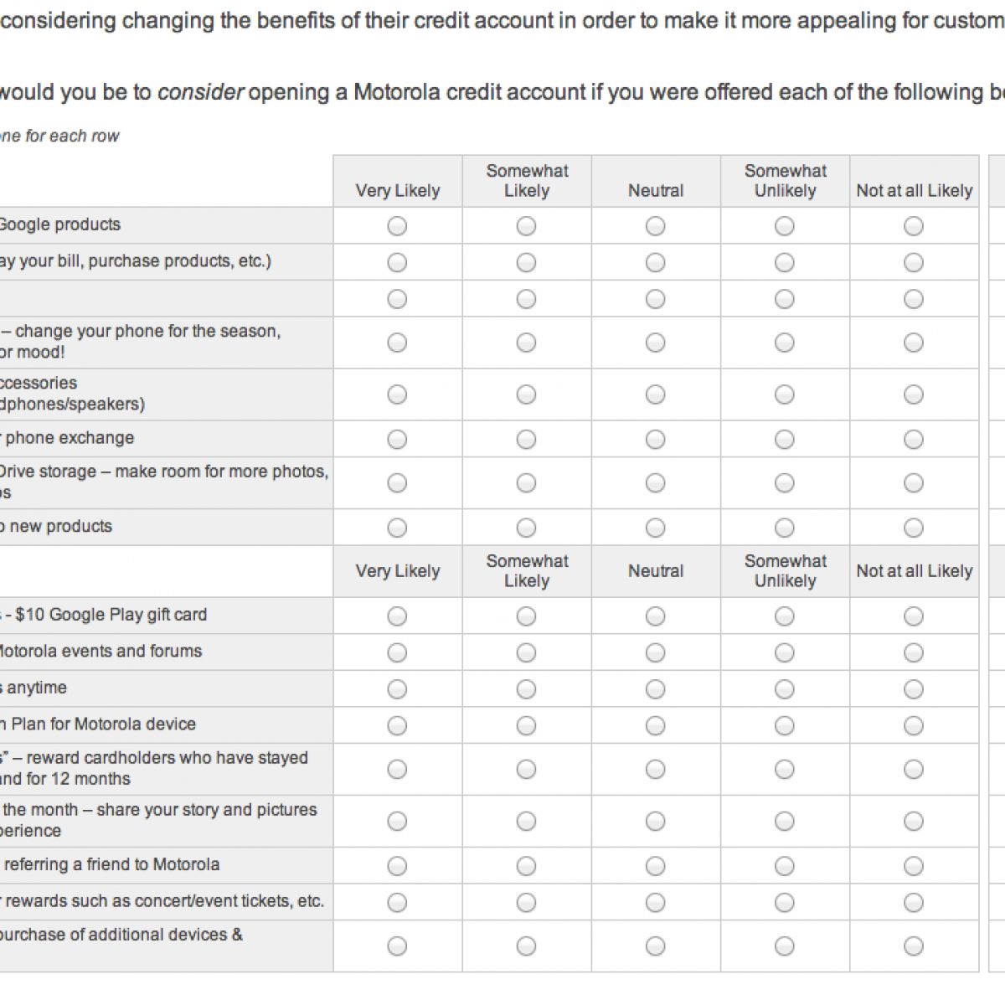The image size is (1005, 1005).
Task: Select Neutral for new products row
Action: [x=656, y=528]
